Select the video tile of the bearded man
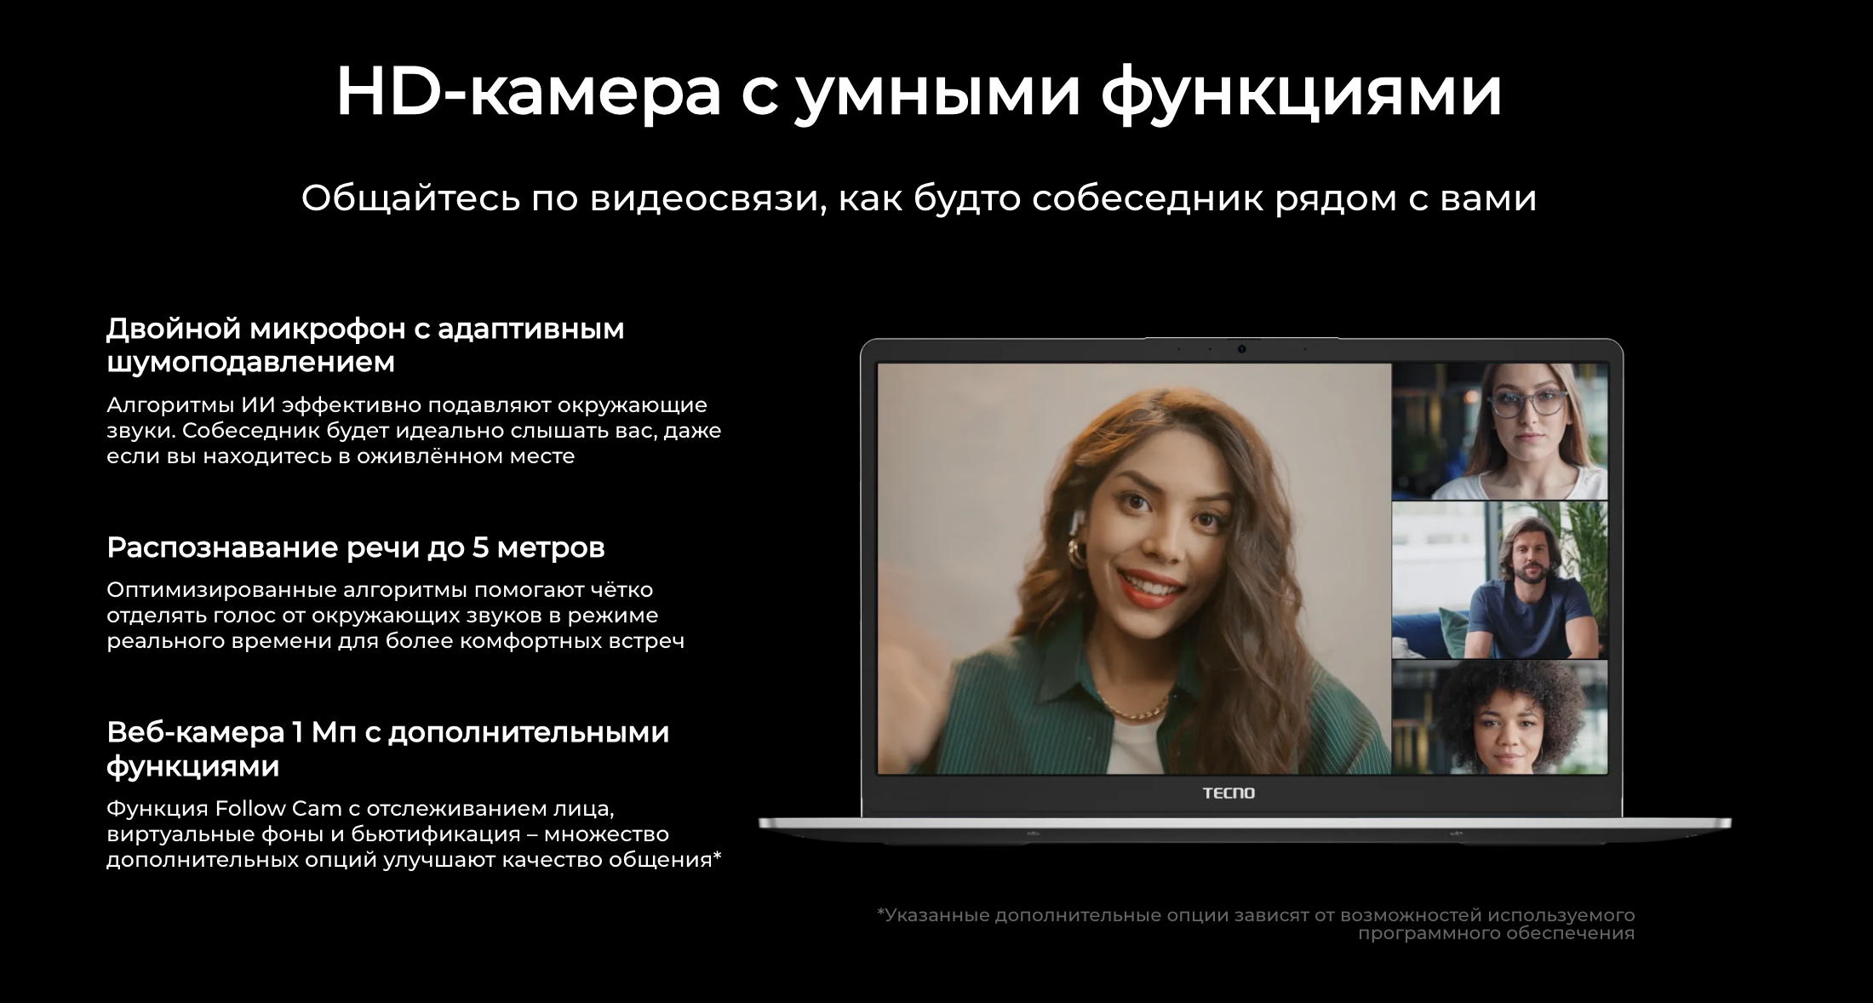The width and height of the screenshot is (1873, 1003). [x=1500, y=579]
